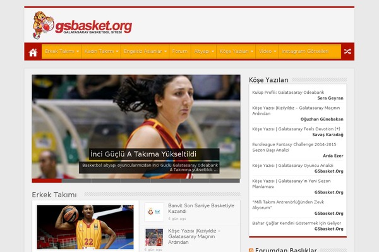
Task: Open Banvit Son Saniye Basketiyle Kazandı article
Action: click(x=201, y=209)
